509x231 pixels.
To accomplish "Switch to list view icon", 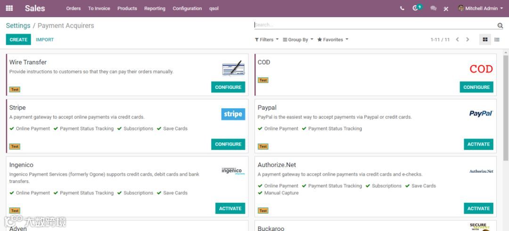I will [x=497, y=40].
